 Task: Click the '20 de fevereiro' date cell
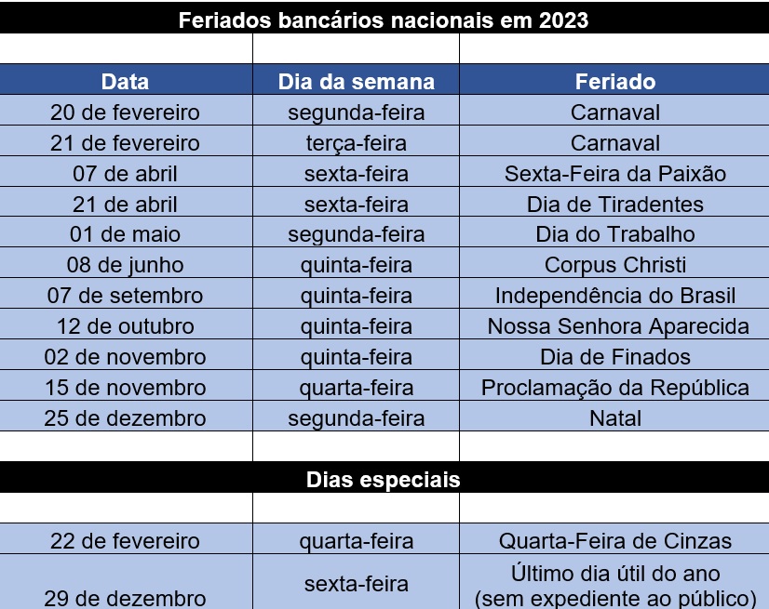pos(126,111)
